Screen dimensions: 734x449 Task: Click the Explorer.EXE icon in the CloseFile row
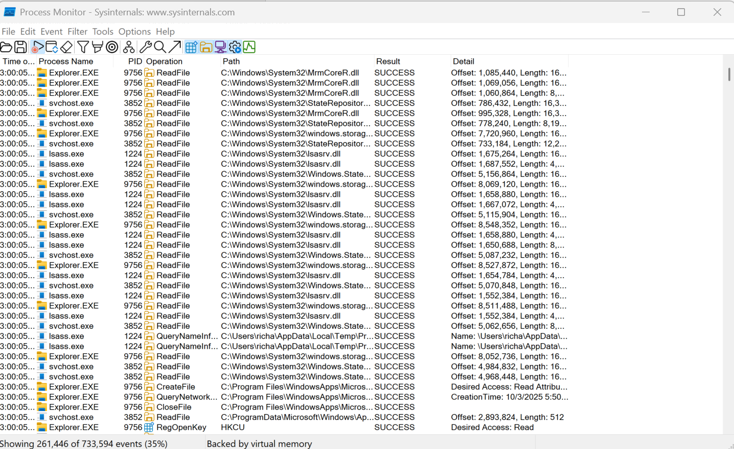coord(42,408)
